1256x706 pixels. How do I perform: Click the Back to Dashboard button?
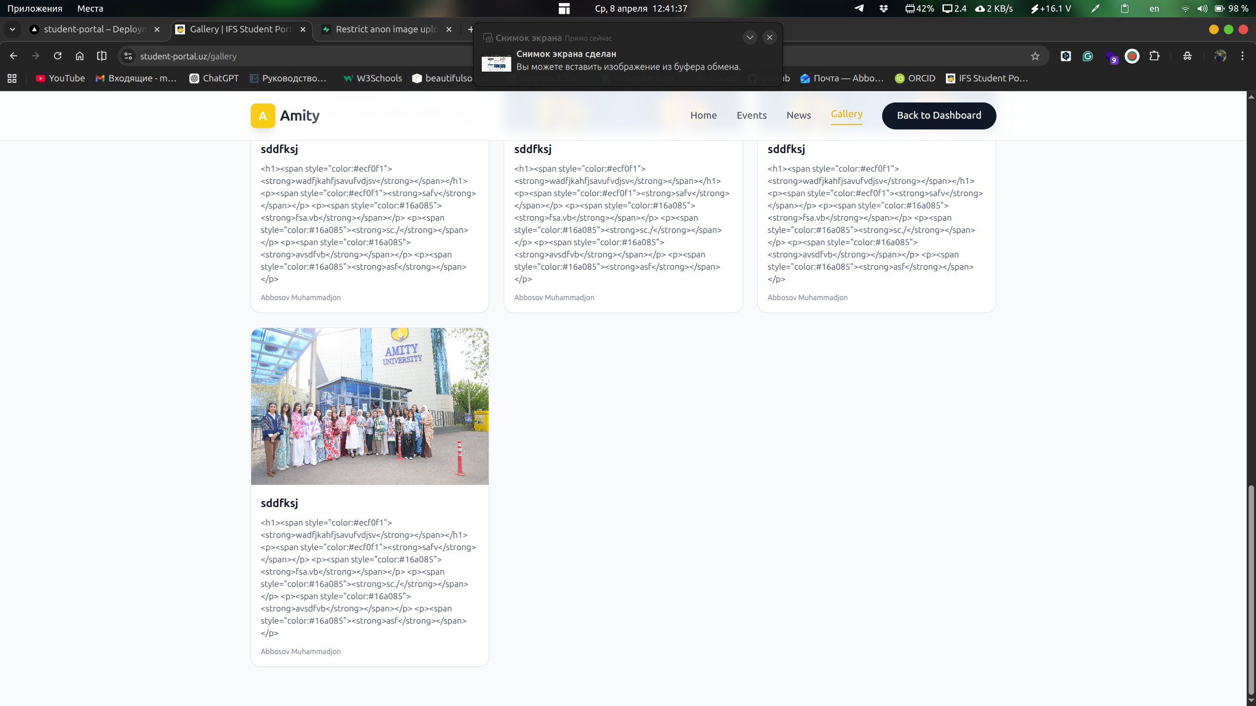(x=939, y=115)
